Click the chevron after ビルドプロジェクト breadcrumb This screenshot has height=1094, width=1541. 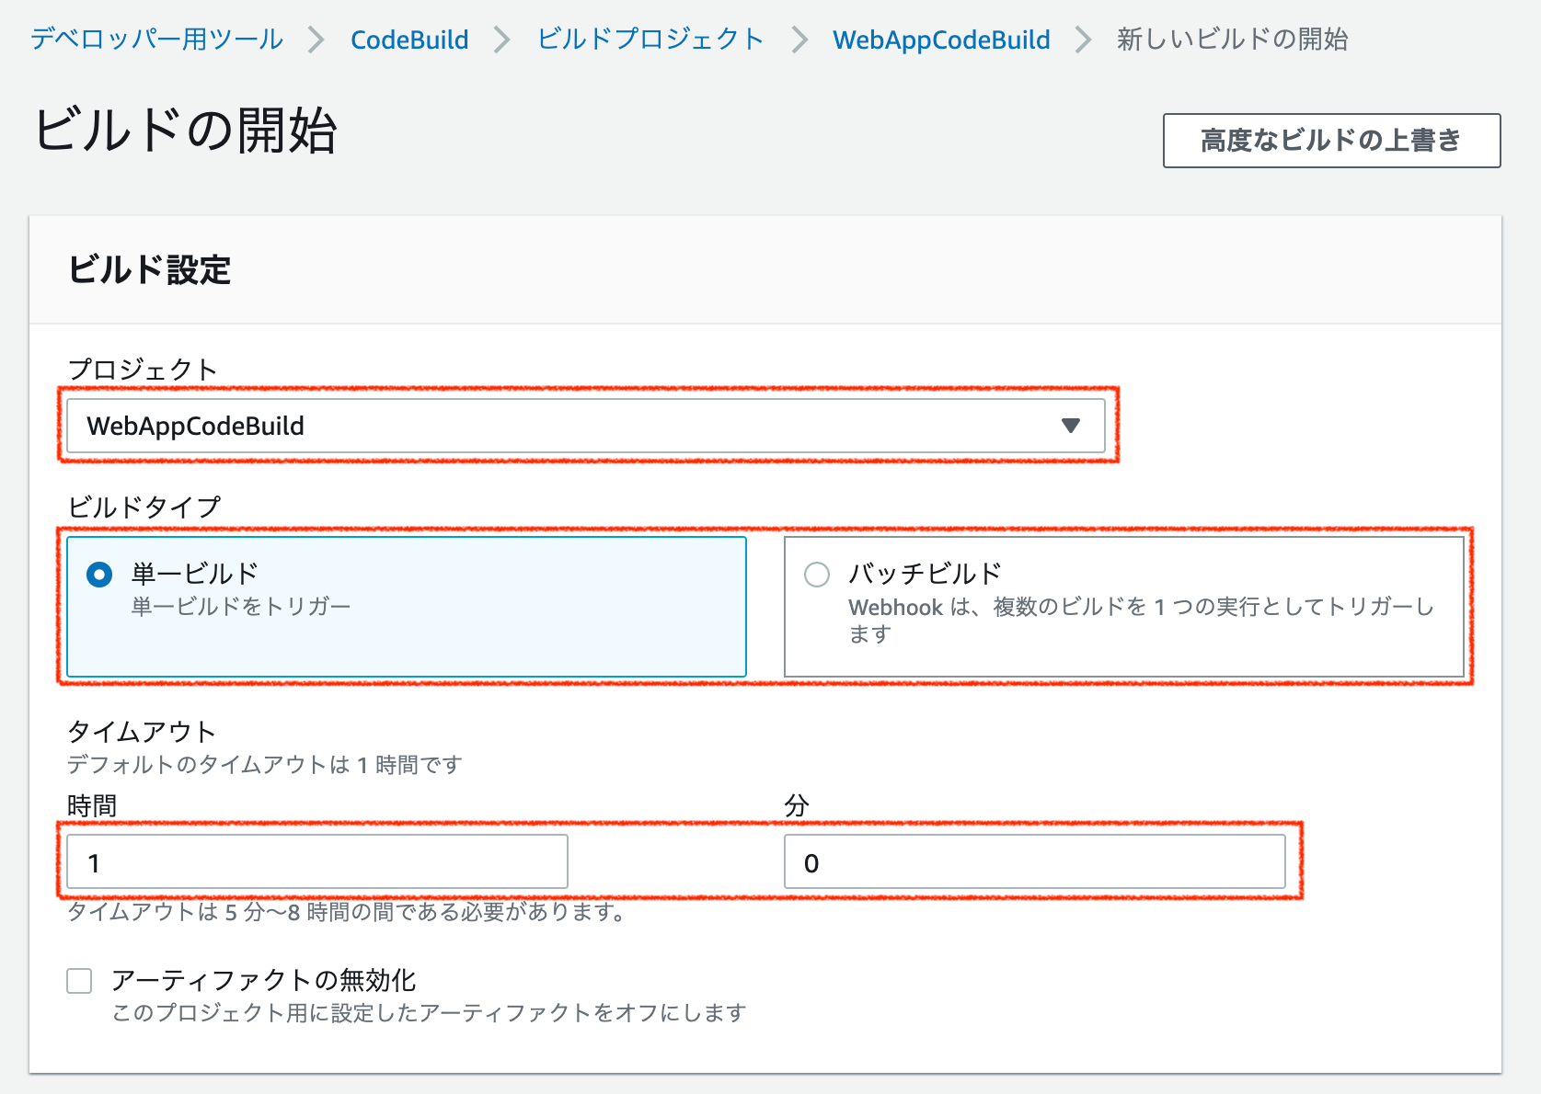point(799,40)
